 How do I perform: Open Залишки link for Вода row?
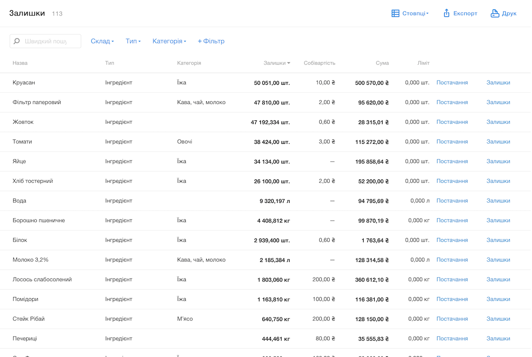click(498, 201)
